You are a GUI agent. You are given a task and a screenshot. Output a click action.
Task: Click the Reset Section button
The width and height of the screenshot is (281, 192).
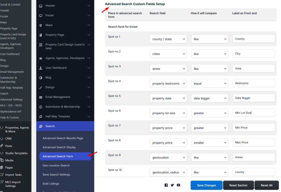(x=238, y=185)
